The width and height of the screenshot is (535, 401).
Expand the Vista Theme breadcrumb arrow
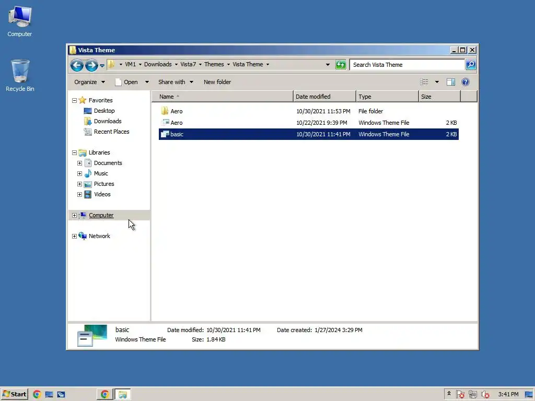coord(267,64)
